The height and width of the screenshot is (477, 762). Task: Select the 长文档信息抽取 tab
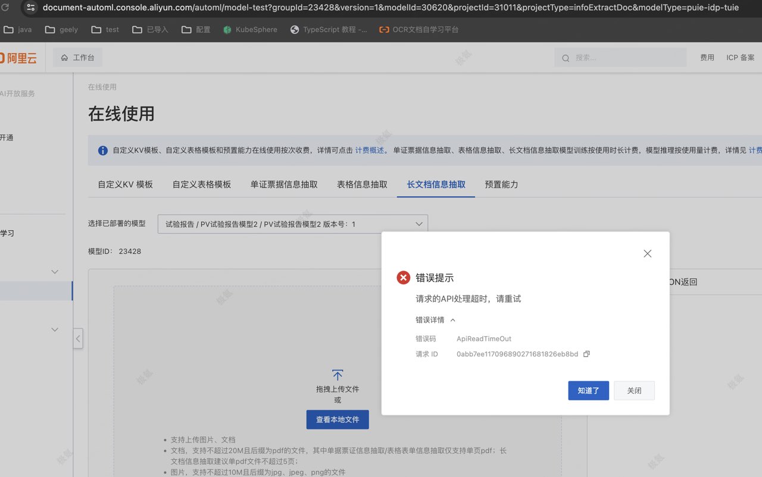pos(436,184)
